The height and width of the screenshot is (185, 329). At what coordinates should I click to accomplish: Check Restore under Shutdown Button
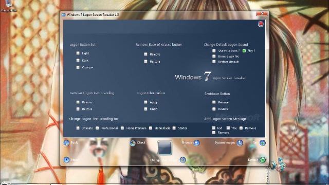click(214, 109)
